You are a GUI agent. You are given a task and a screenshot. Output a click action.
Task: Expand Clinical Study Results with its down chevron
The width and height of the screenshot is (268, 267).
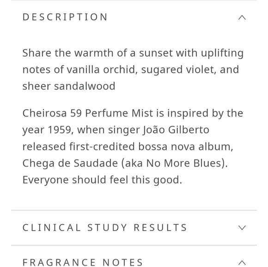click(242, 228)
